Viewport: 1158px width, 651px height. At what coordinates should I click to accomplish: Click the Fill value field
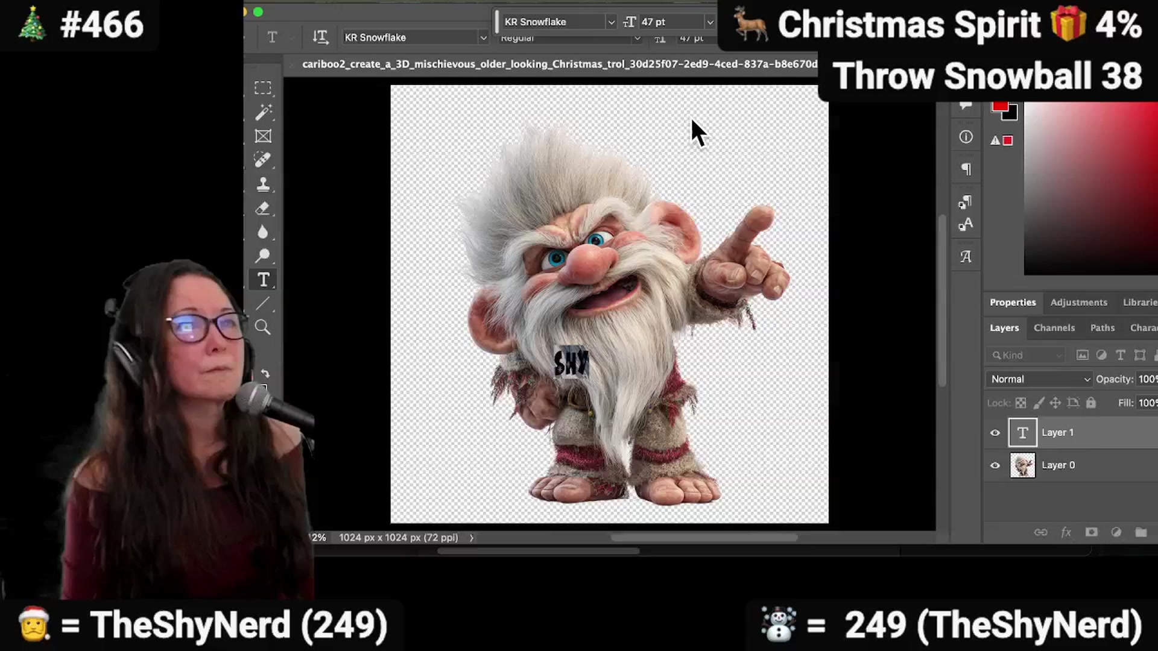[x=1147, y=403]
